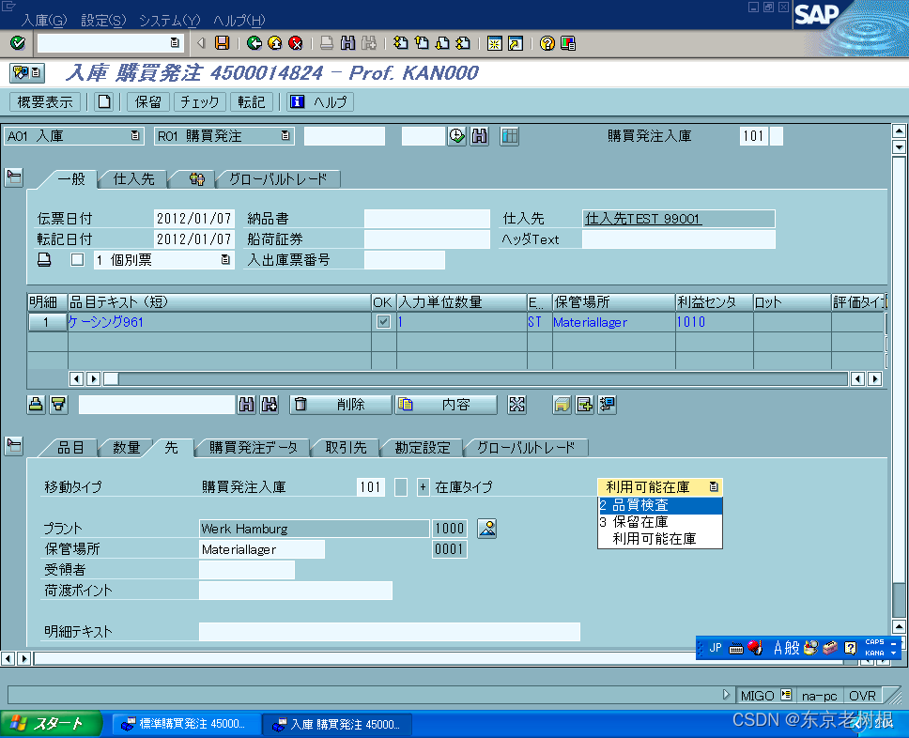Click the 納品書 delivery note input field

tap(426, 219)
